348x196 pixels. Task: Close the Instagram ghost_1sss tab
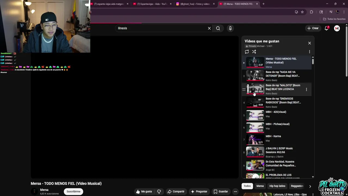coord(214,4)
